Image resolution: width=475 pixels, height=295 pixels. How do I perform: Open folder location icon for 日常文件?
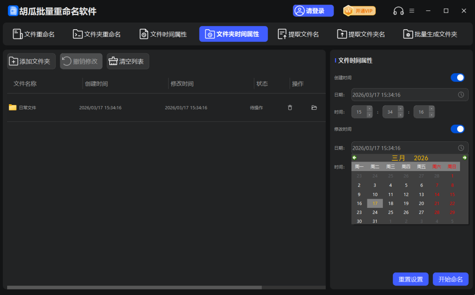coord(314,108)
